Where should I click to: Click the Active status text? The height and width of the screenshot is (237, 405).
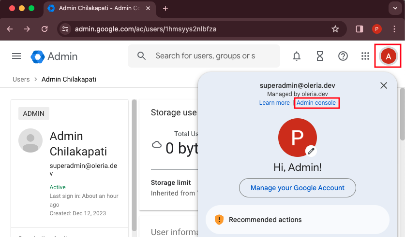tap(58, 187)
